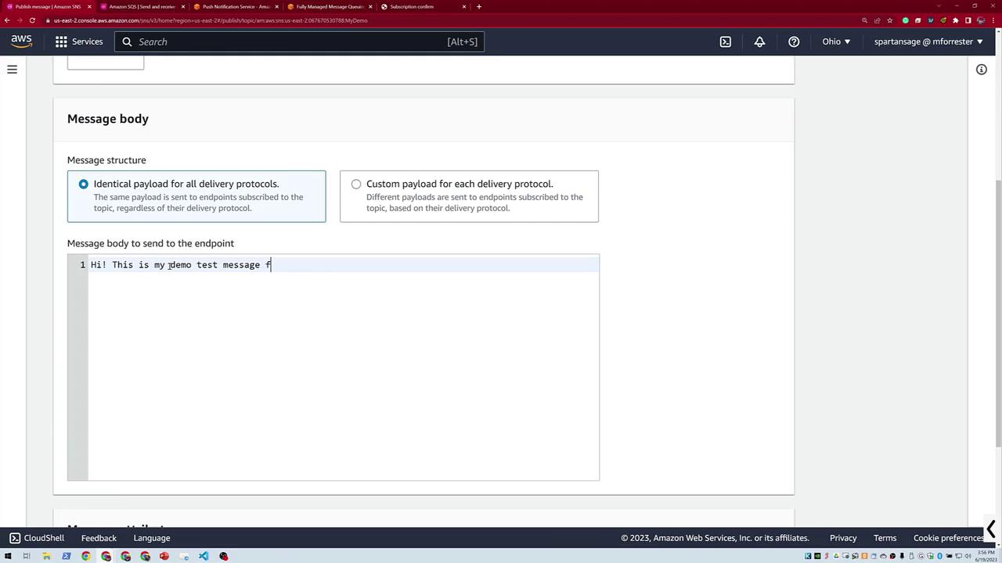The image size is (1002, 563).
Task: Open CloudShell in the footer bar
Action: tap(37, 538)
